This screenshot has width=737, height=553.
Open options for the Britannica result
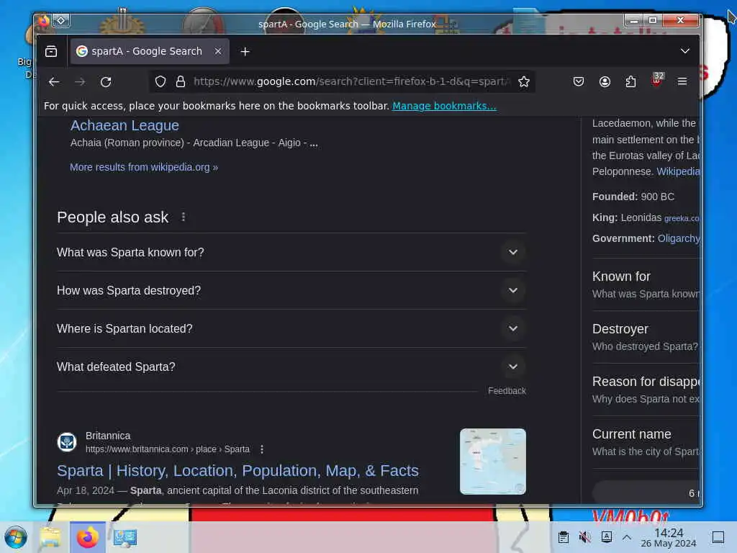[x=262, y=449]
